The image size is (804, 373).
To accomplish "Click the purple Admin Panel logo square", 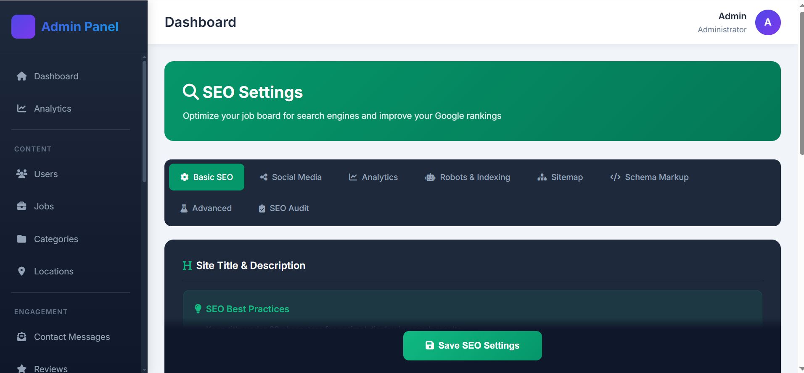I will [x=23, y=26].
